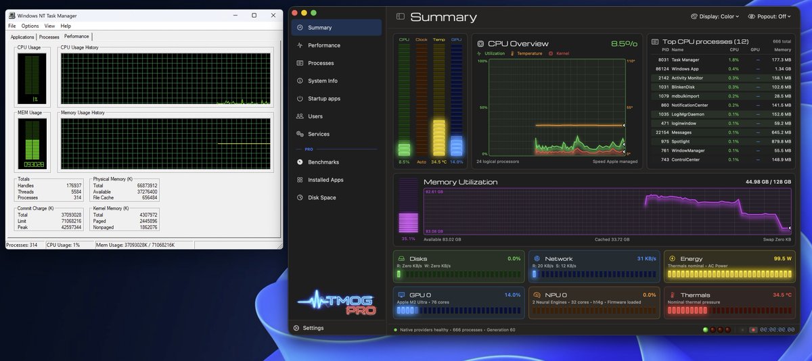The image size is (812, 361).
Task: Open the Display: Color dropdown
Action: pos(716,16)
